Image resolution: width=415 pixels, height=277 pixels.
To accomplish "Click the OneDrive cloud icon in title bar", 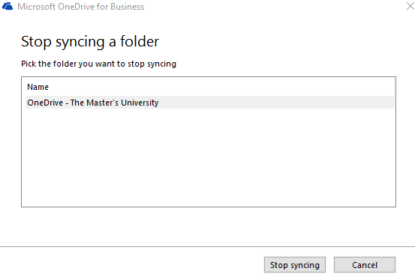I will pos(8,6).
